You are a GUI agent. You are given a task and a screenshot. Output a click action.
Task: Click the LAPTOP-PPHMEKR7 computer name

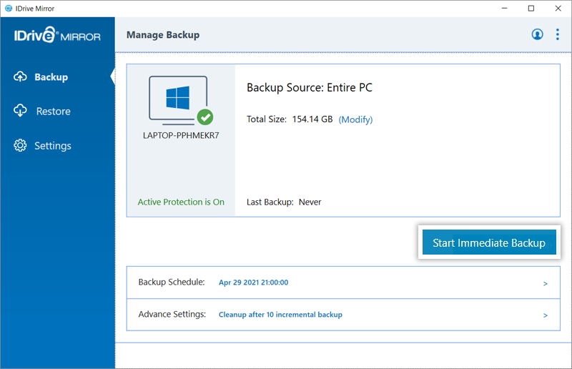pos(181,135)
